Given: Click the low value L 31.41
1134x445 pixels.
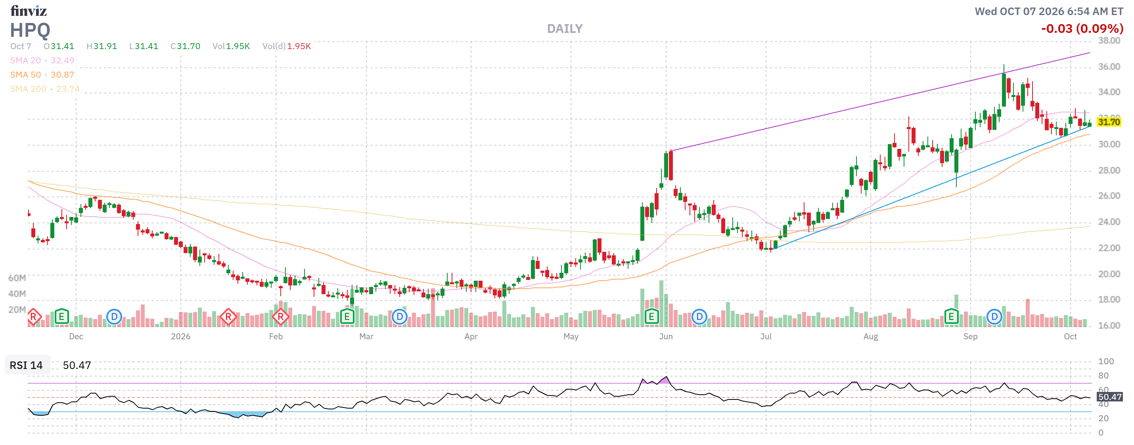Looking at the screenshot, I should click(x=144, y=46).
